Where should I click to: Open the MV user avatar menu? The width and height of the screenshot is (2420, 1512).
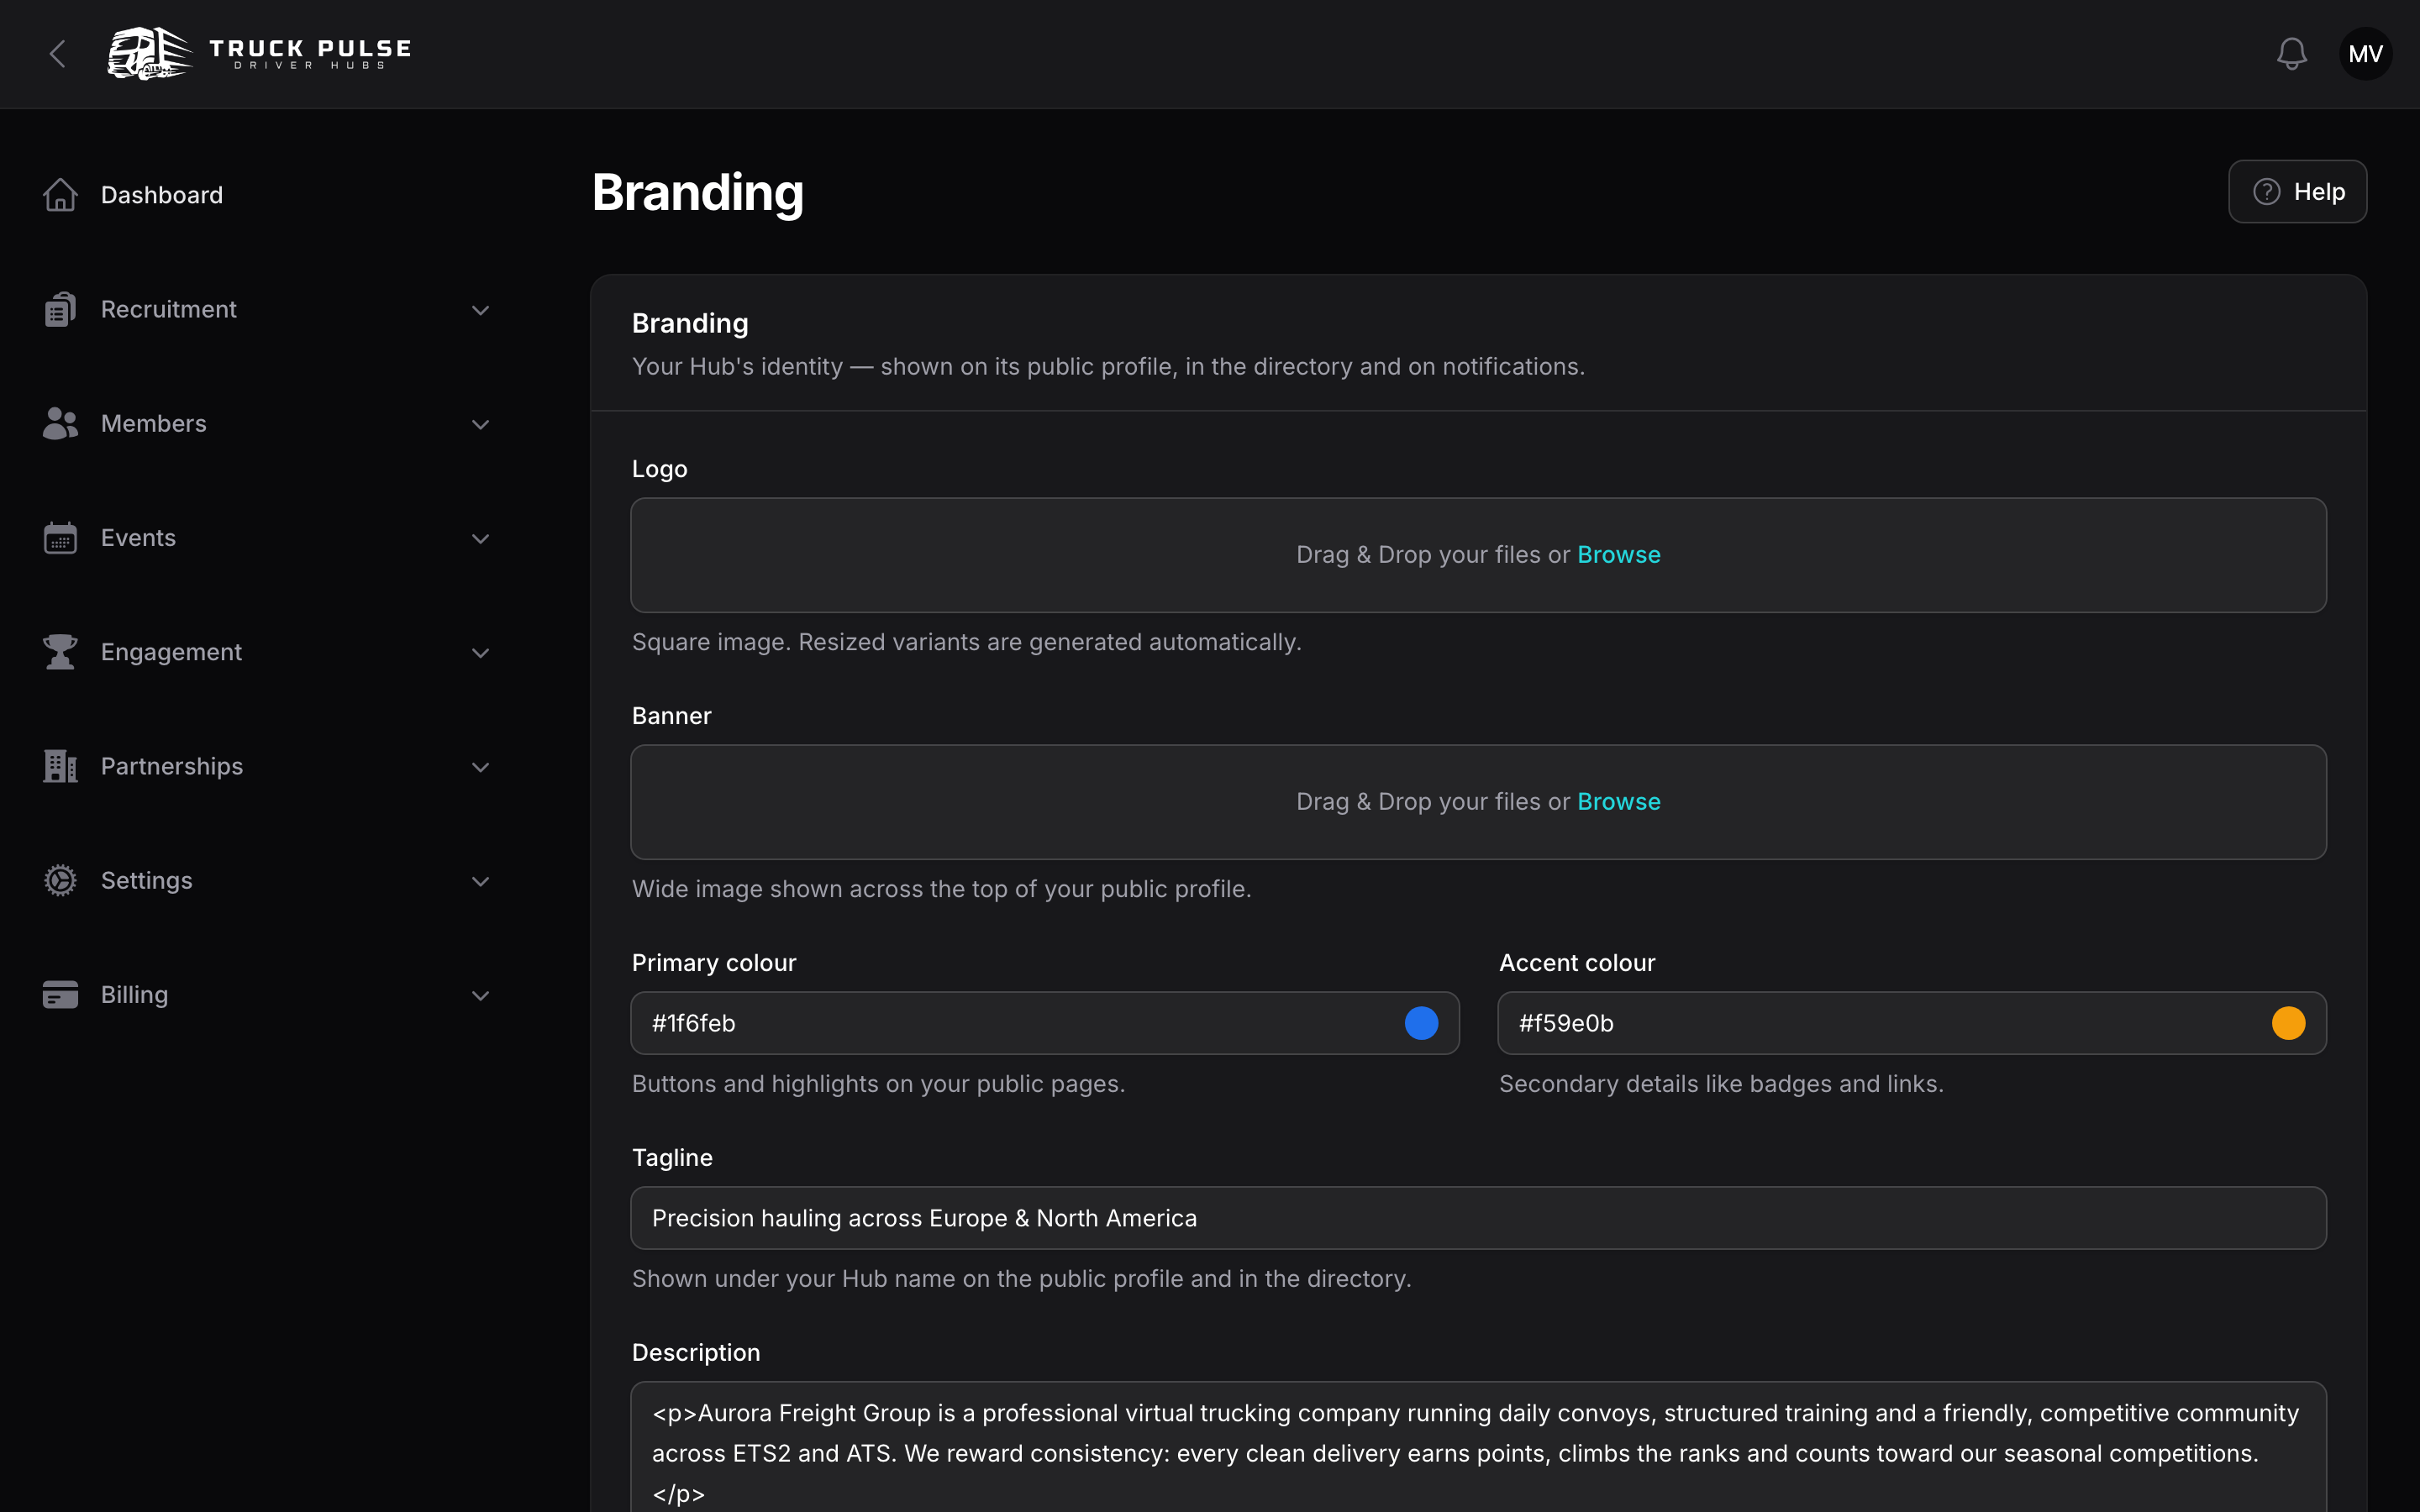point(2365,54)
